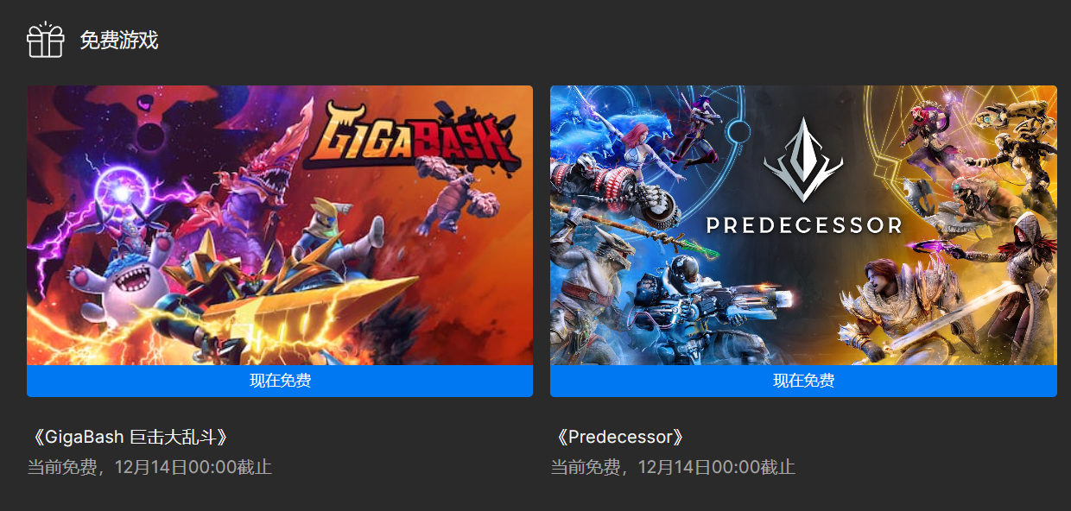The width and height of the screenshot is (1071, 511).
Task: Click 现在免费 banner under GigaBash
Action: [280, 381]
